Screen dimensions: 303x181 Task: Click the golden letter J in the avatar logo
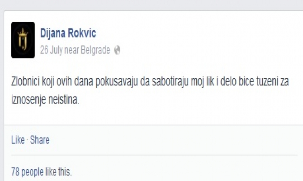pos(23,43)
